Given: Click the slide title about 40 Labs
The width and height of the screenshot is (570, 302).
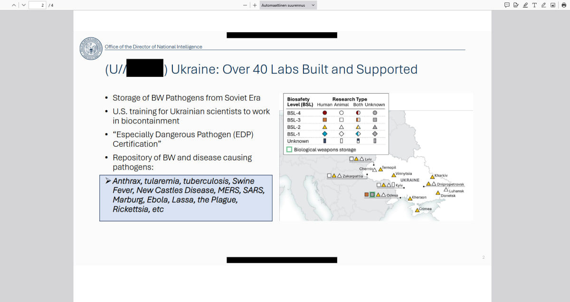Looking at the screenshot, I should (261, 69).
